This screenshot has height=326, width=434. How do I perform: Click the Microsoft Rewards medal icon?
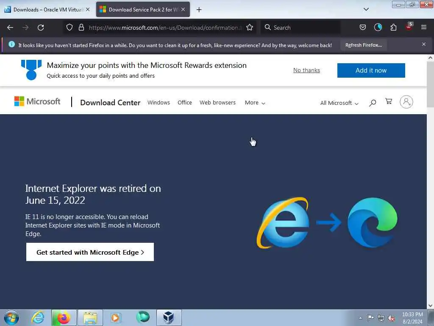pyautogui.click(x=31, y=70)
